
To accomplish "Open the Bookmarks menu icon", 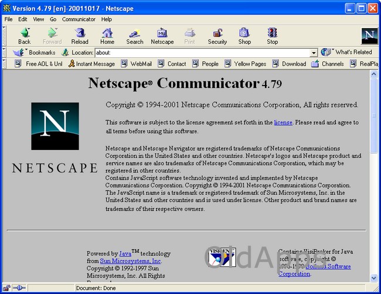I will tap(19, 52).
